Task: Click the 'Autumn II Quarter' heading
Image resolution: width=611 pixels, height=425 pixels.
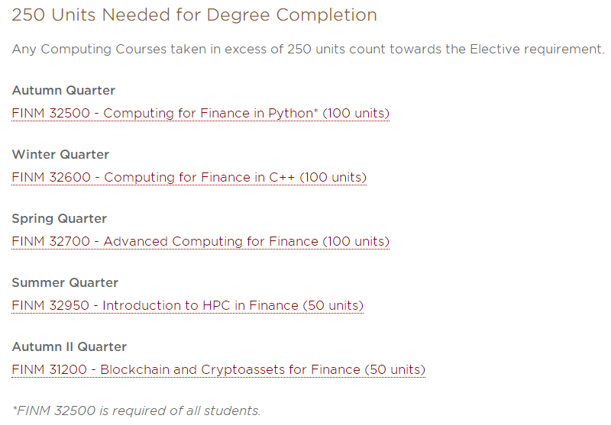Action: click(x=70, y=346)
